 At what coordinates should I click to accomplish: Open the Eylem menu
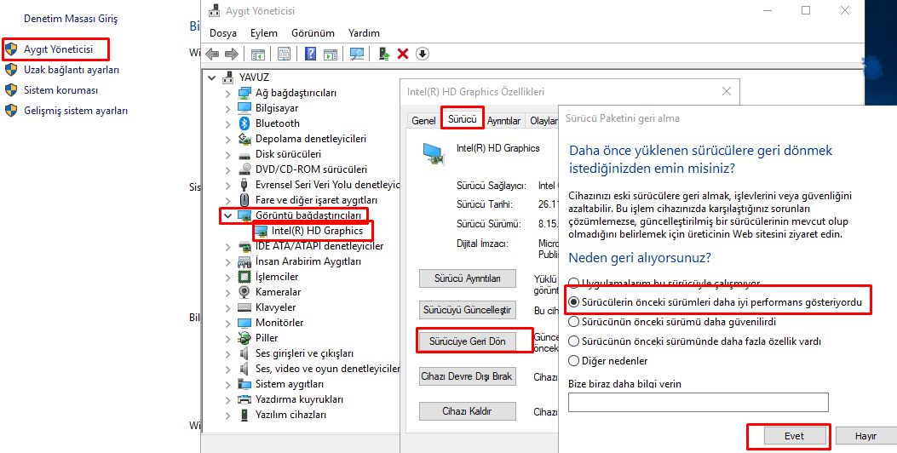point(264,33)
